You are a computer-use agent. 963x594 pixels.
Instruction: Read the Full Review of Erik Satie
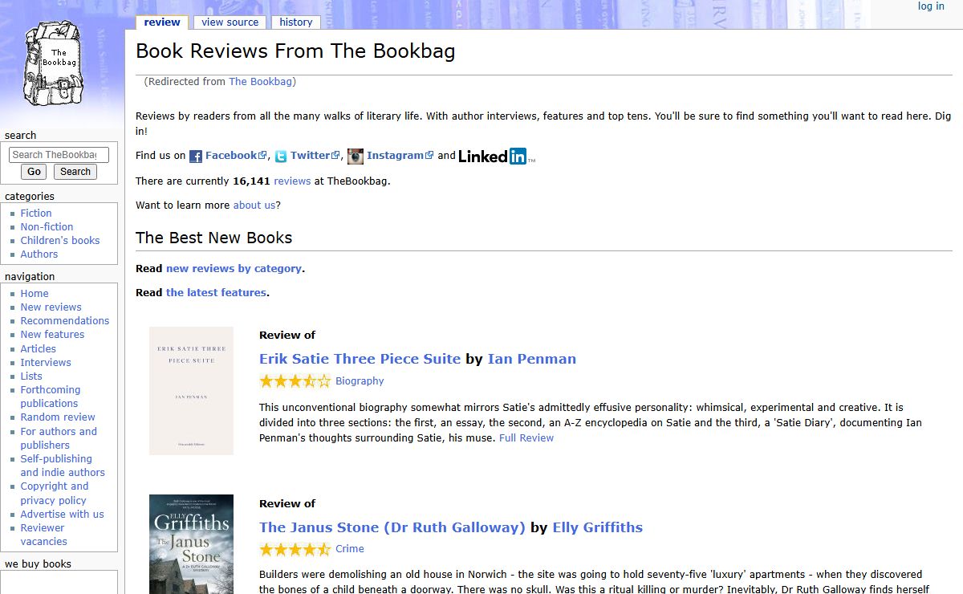526,438
